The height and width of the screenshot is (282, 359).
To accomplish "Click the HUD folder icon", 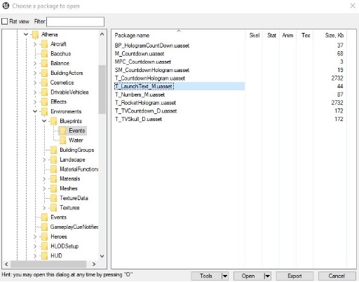I will point(44,255).
